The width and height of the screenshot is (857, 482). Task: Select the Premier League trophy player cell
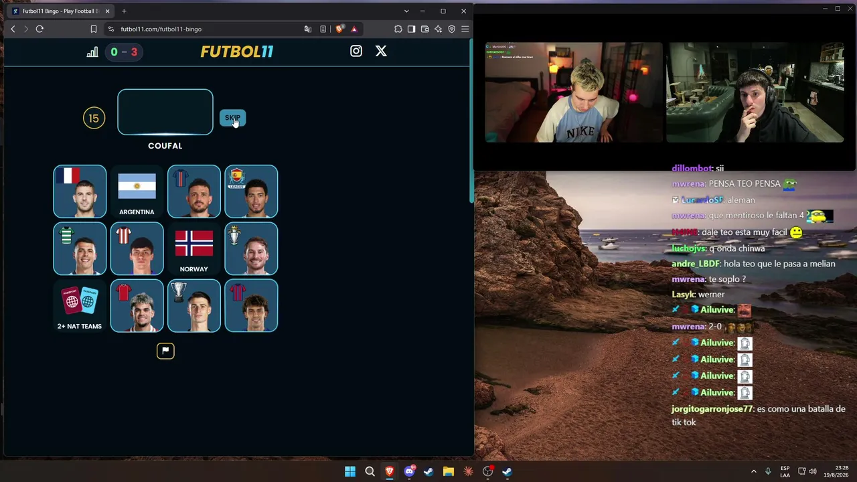tap(251, 248)
